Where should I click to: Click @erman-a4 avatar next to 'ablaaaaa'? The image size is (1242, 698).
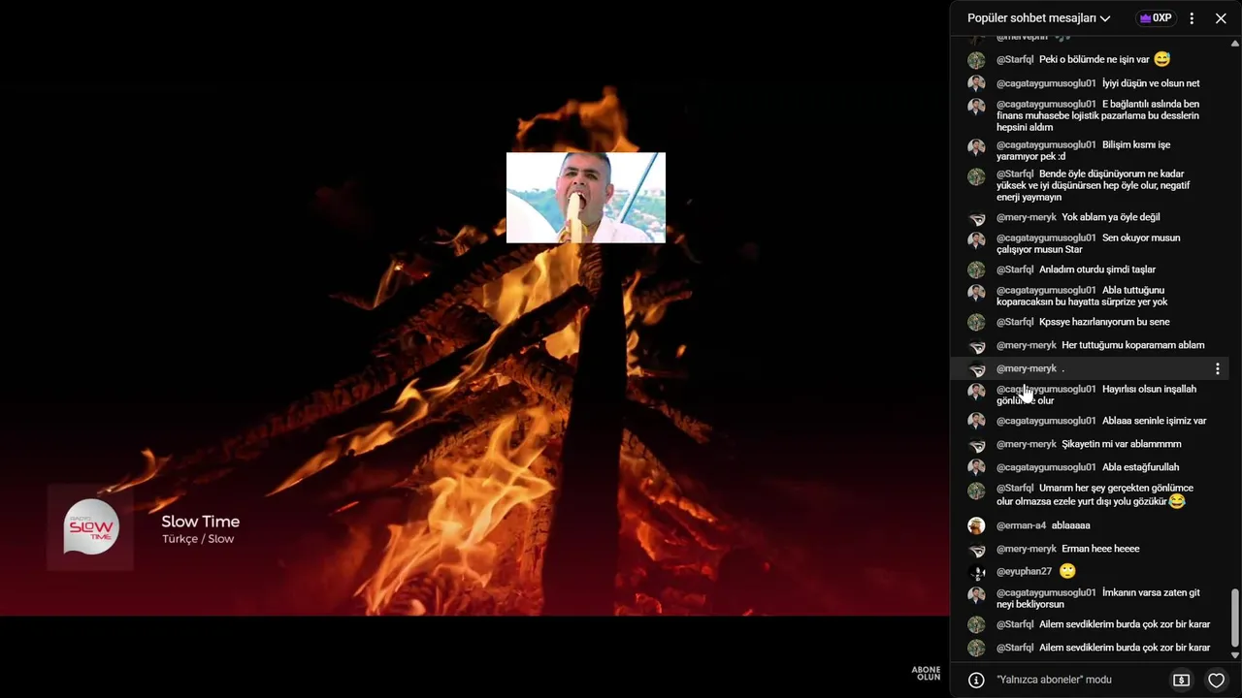tap(976, 525)
